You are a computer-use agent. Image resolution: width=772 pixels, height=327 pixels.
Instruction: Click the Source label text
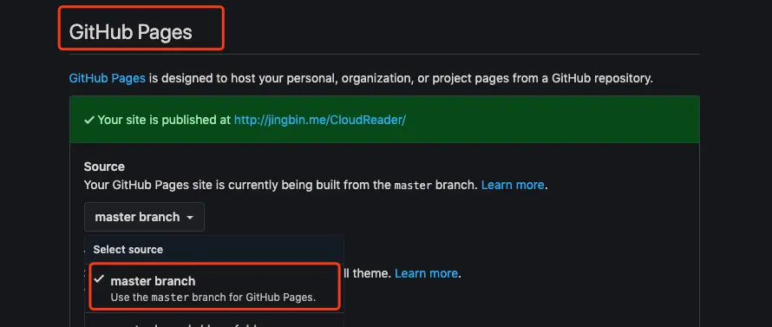point(104,167)
